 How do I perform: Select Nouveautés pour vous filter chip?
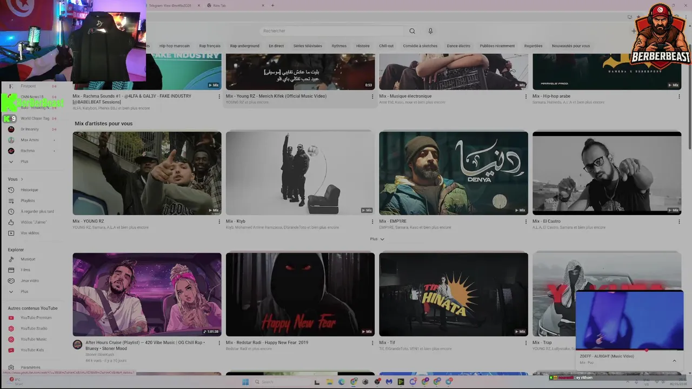click(571, 46)
